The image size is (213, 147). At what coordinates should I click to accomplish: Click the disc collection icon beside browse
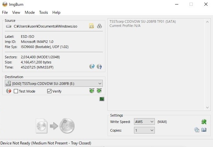(99, 26)
